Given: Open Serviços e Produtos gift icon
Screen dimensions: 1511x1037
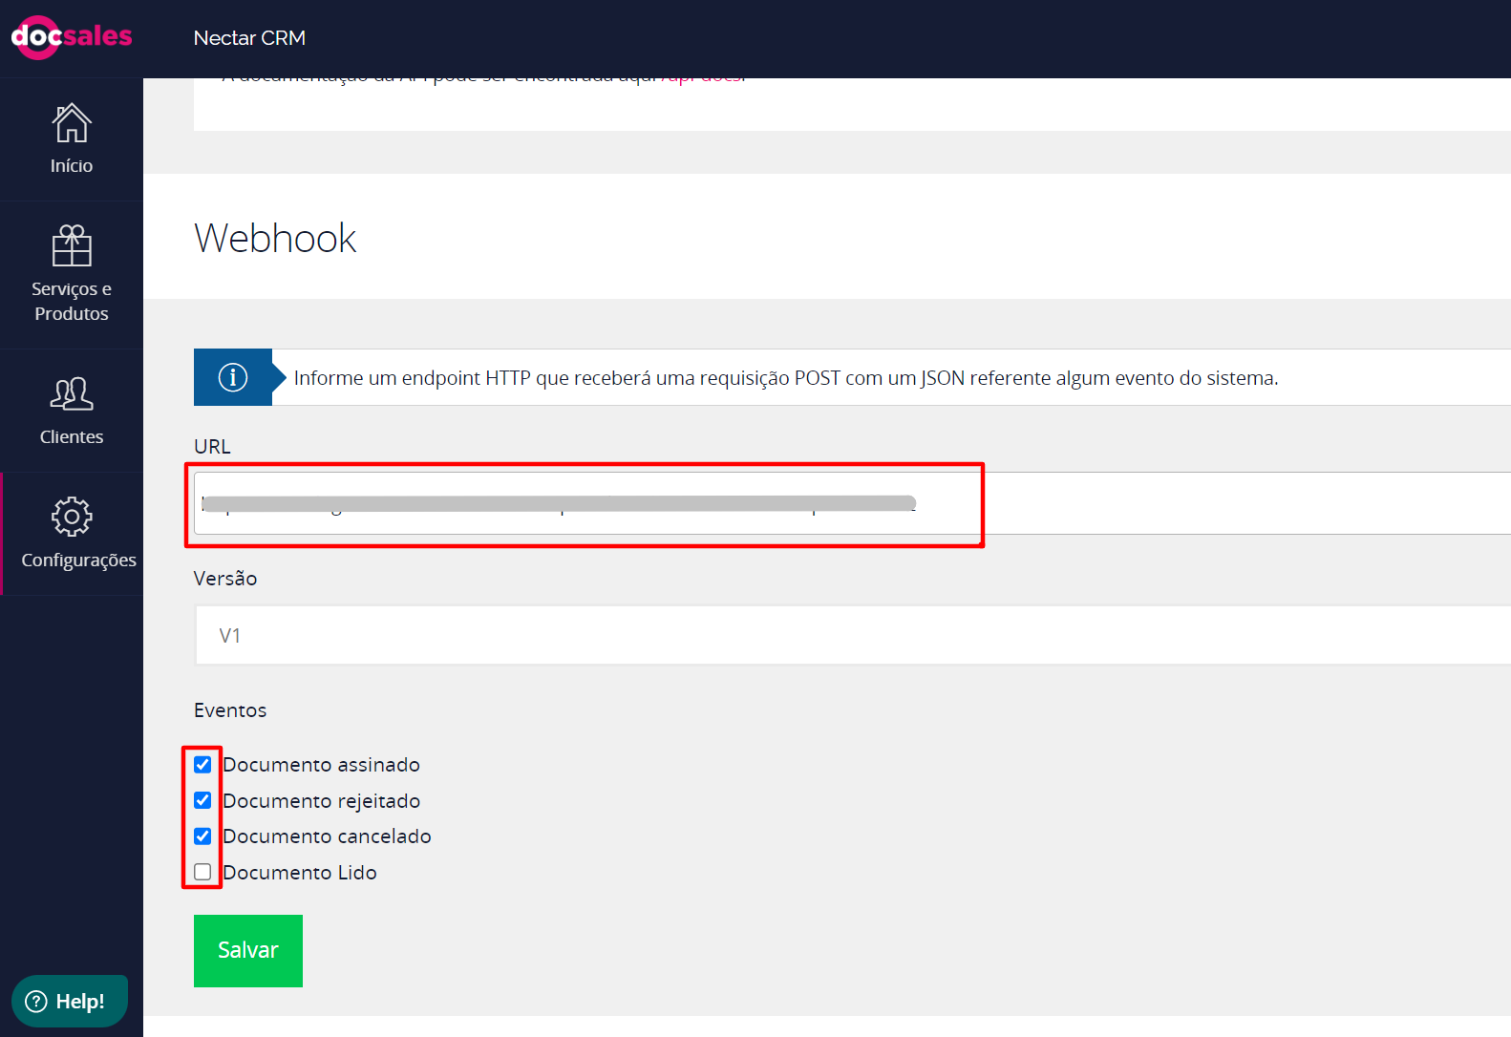Looking at the screenshot, I should coord(72,246).
